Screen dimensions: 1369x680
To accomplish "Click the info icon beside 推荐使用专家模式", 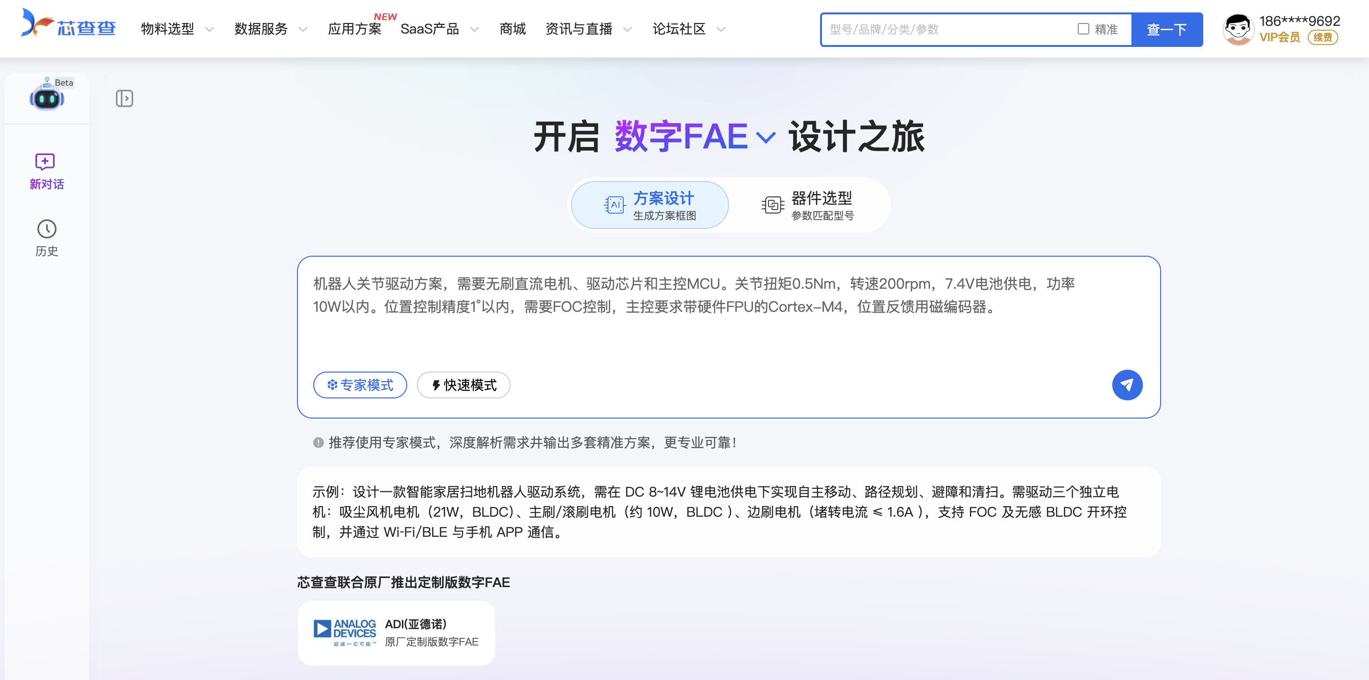I will coord(319,442).
